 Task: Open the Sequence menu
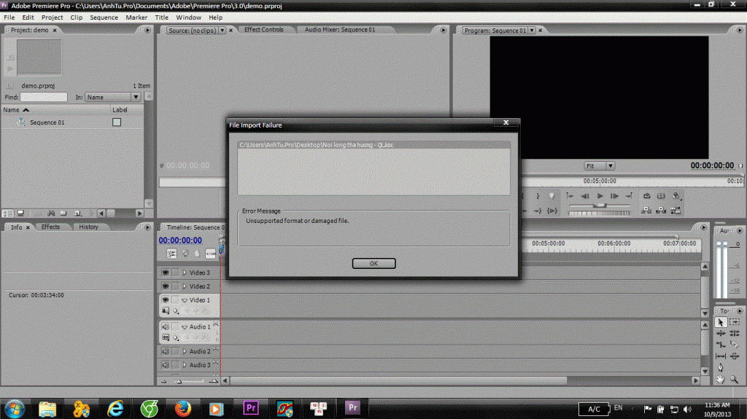pos(104,17)
